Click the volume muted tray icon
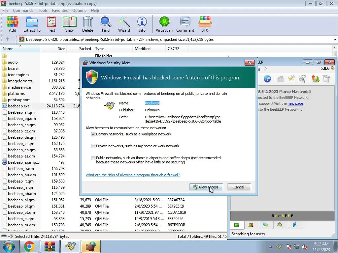This screenshot has width=338, height=253. click(x=305, y=247)
